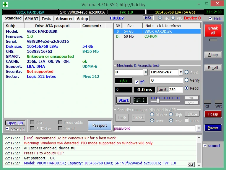
Task: Click the MIN acoustic button
Action: (x=191, y=98)
